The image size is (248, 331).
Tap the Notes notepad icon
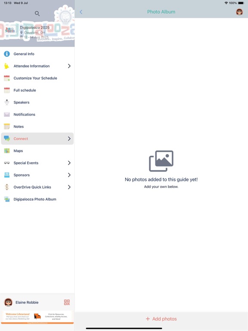(x=7, y=126)
